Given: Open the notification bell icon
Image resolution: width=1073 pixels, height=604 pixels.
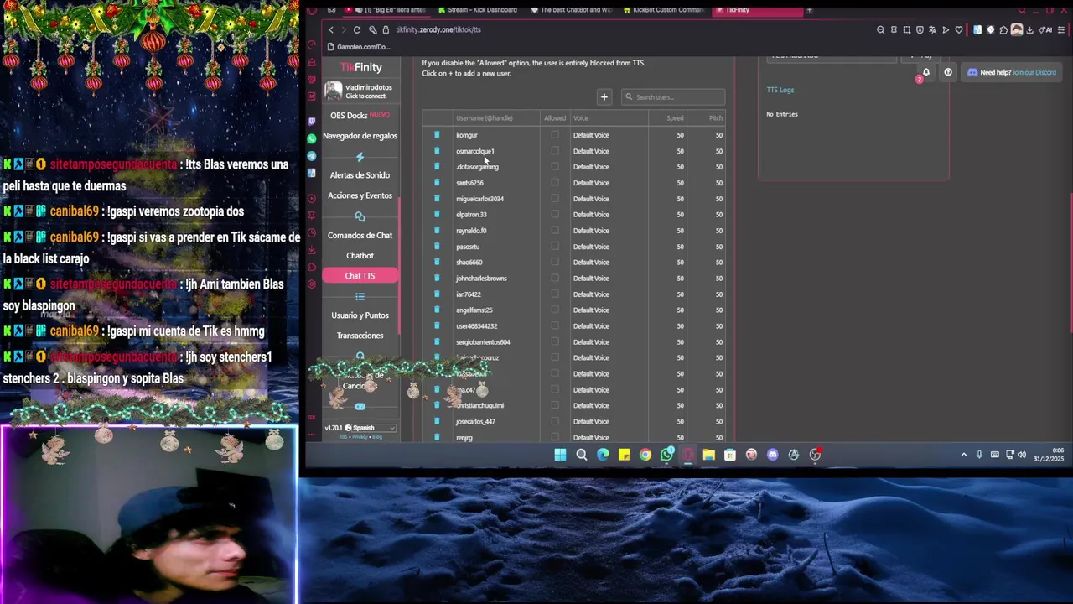Looking at the screenshot, I should 925,72.
